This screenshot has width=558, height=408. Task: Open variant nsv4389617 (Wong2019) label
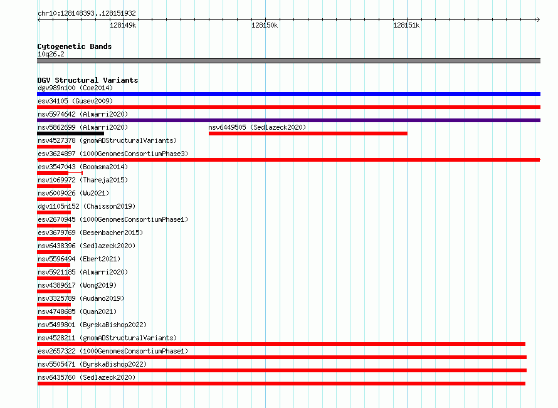pos(77,285)
